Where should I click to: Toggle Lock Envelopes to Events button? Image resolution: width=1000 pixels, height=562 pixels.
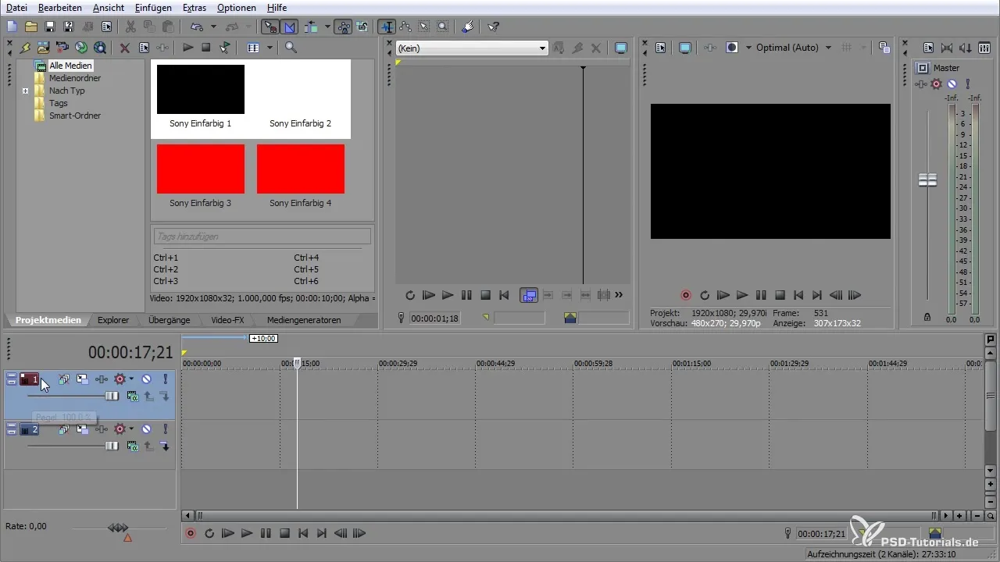(x=343, y=27)
